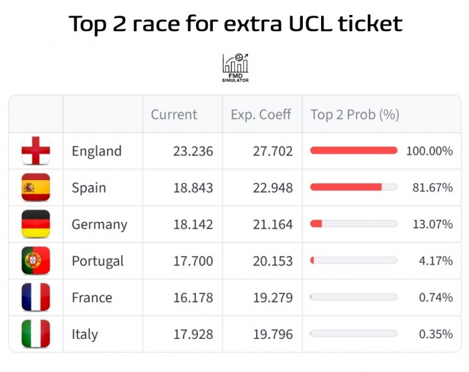
Task: Click France's current coefficient 16.178
Action: click(x=193, y=297)
